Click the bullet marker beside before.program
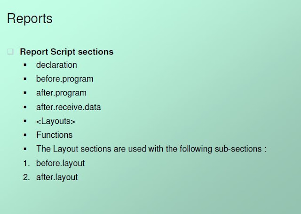The image size is (301, 214). [x=25, y=79]
